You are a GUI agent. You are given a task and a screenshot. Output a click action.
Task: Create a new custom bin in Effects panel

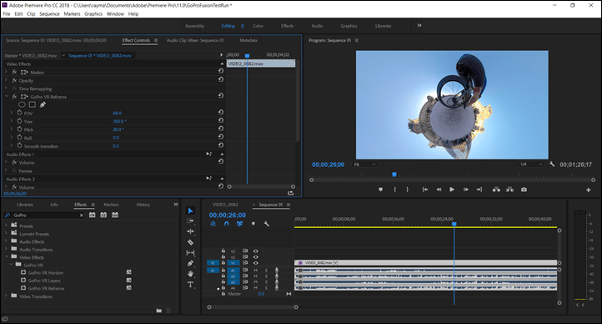click(x=159, y=311)
